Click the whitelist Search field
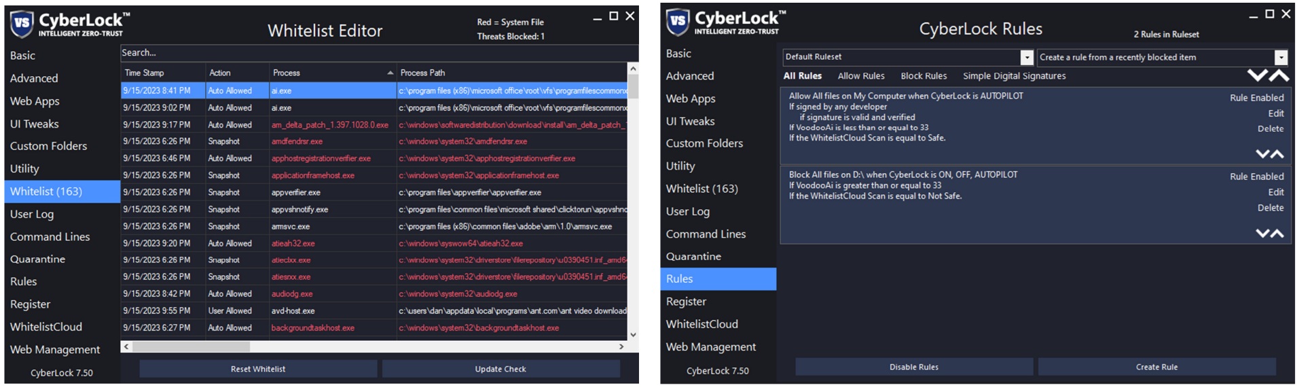This screenshot has width=1297, height=387. click(379, 53)
